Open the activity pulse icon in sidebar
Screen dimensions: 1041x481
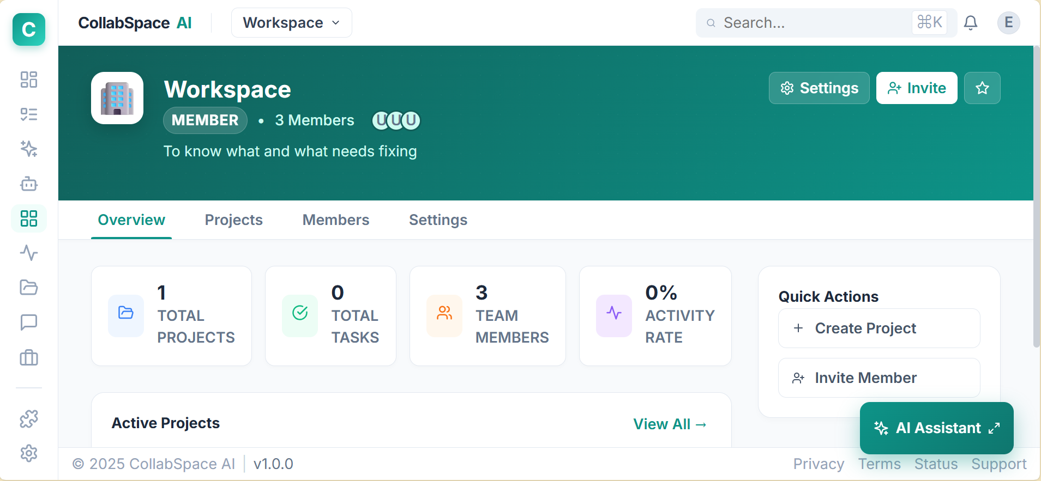pyautogui.click(x=29, y=253)
